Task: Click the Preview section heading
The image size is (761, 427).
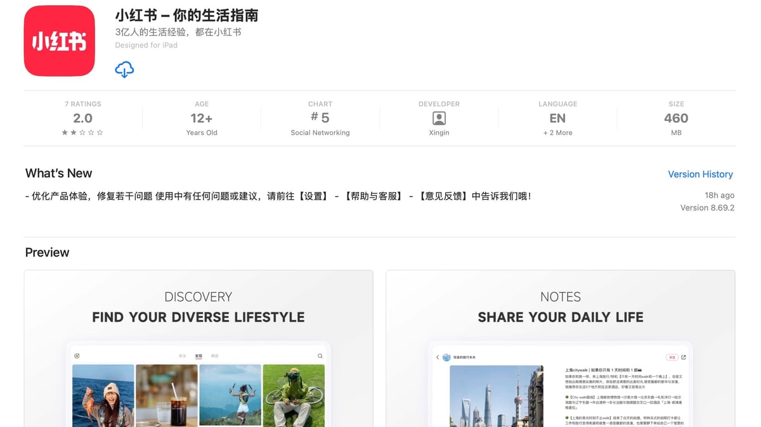Action: 47,253
